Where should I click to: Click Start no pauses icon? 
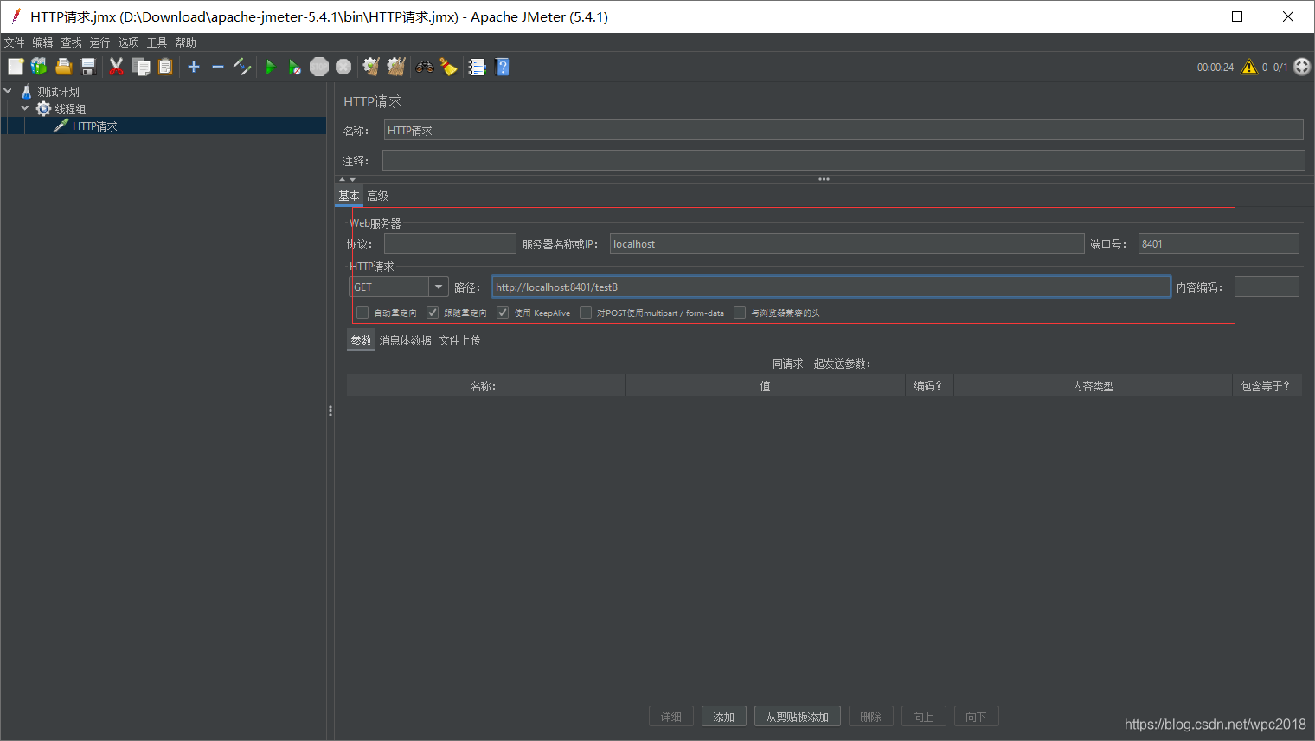coord(295,67)
